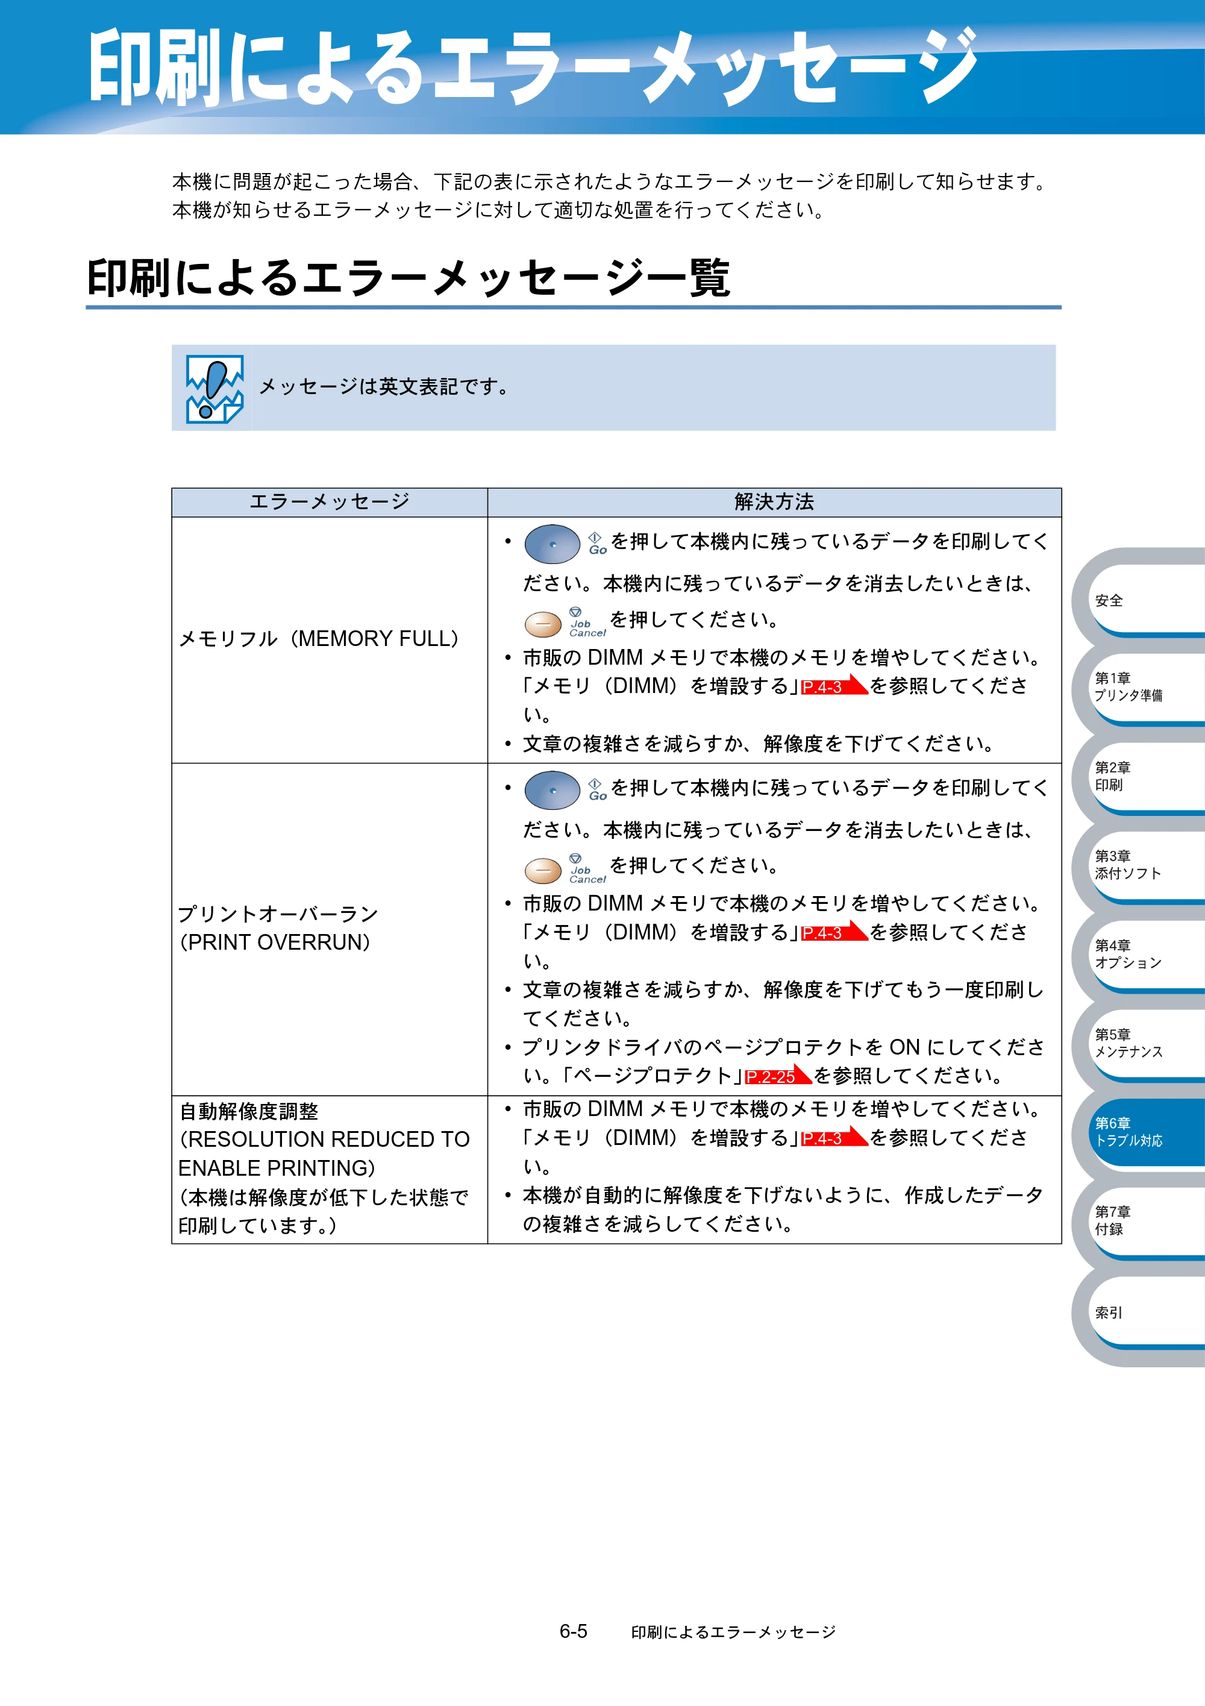Follow P.4-3 link in MEMORY FULL row

pos(833,686)
